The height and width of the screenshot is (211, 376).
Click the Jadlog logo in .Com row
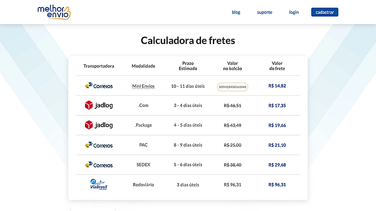[x=99, y=105]
